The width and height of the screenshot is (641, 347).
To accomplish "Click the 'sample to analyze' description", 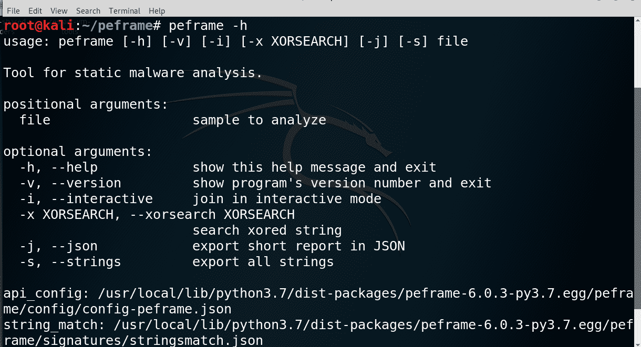I will 259,120.
